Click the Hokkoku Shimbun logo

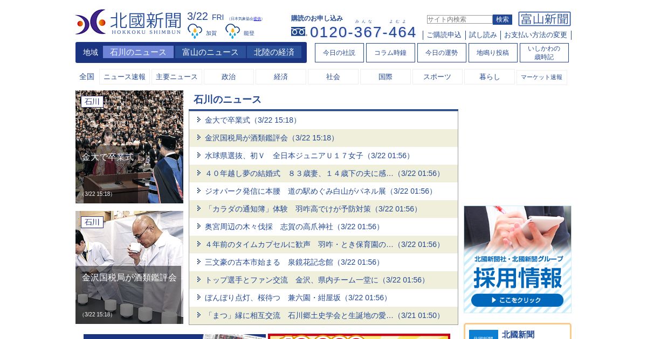pos(128,22)
